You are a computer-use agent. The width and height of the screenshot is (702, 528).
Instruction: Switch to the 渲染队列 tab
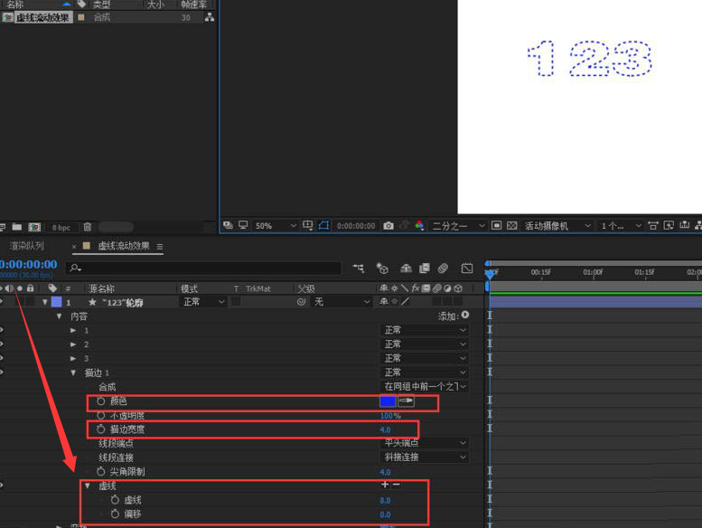(x=26, y=246)
